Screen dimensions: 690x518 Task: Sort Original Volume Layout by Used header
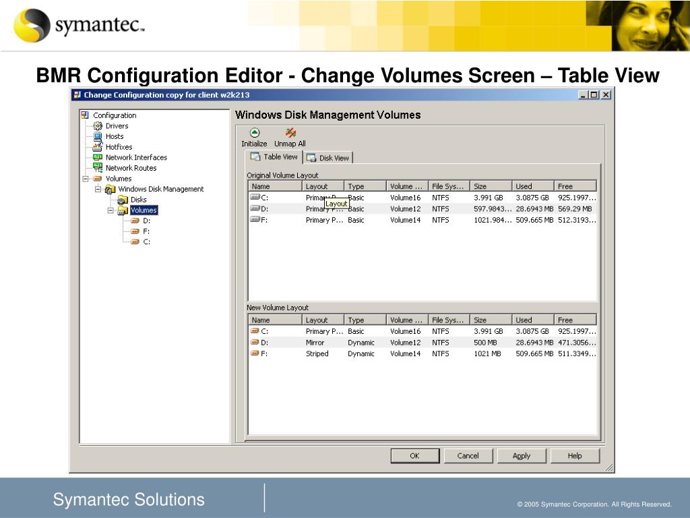pos(532,186)
